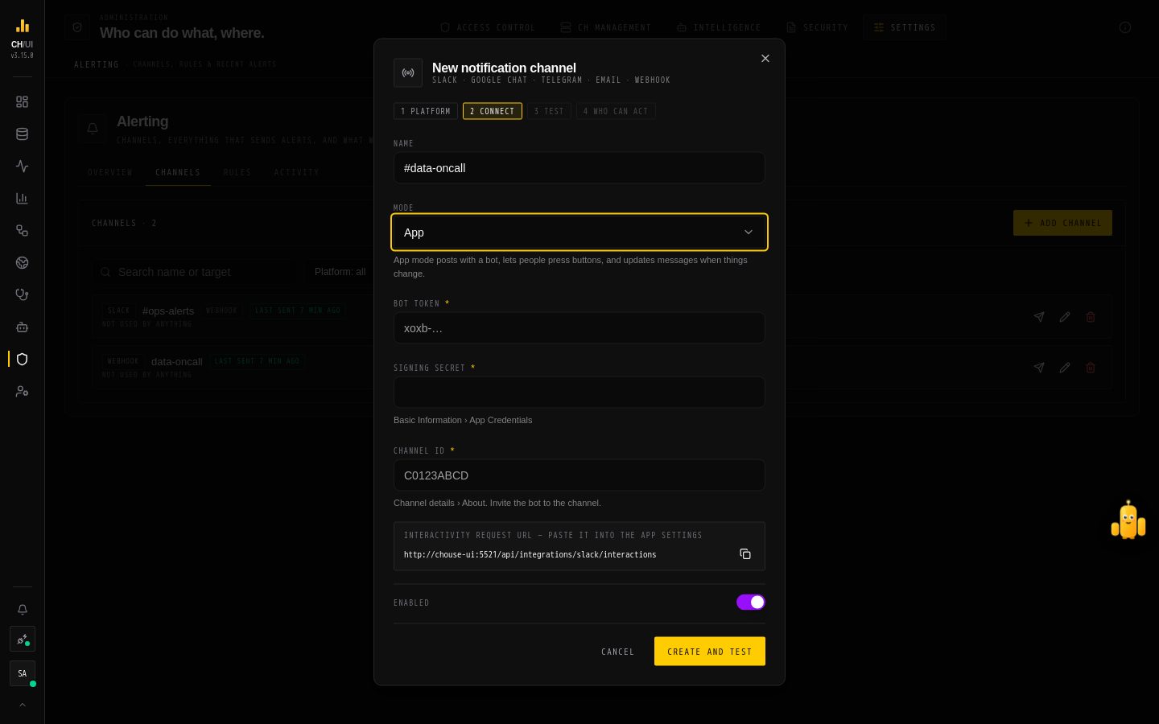Cancel the new notification channel dialog
Screen dimensions: 1159x724
pyautogui.click(x=617, y=652)
